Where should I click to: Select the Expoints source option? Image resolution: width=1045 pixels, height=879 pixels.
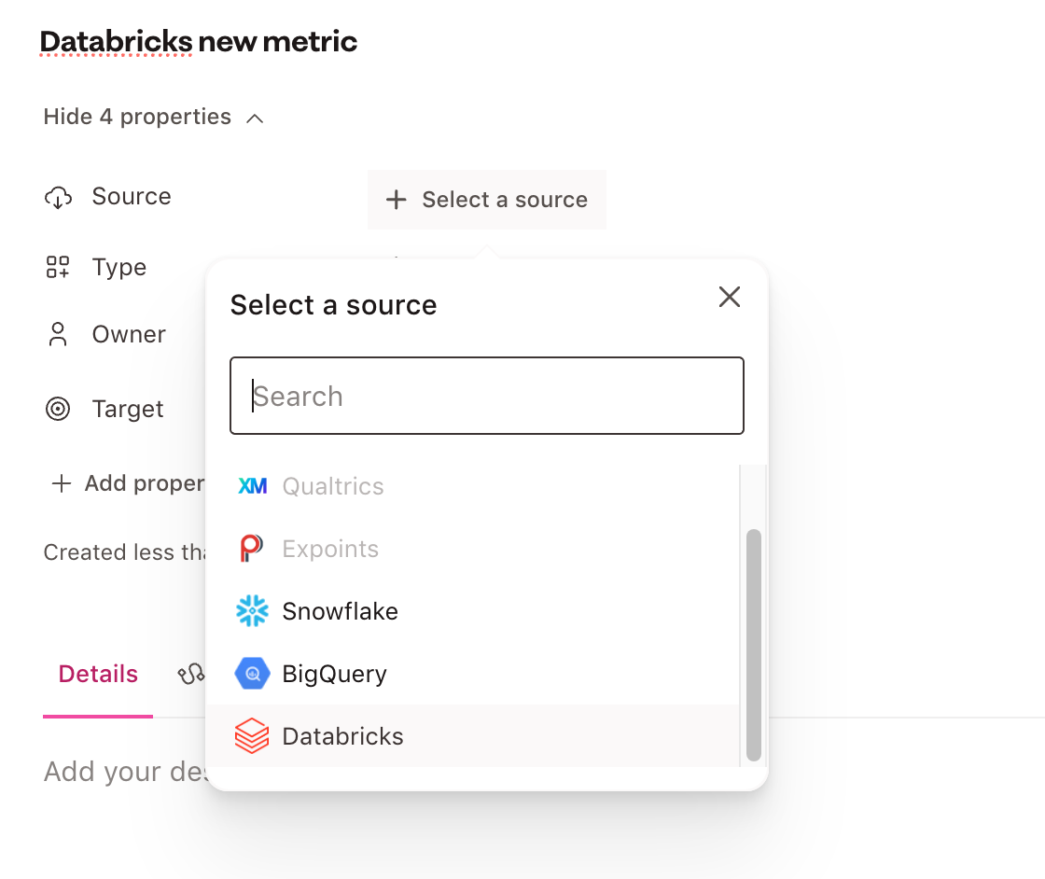pos(473,549)
